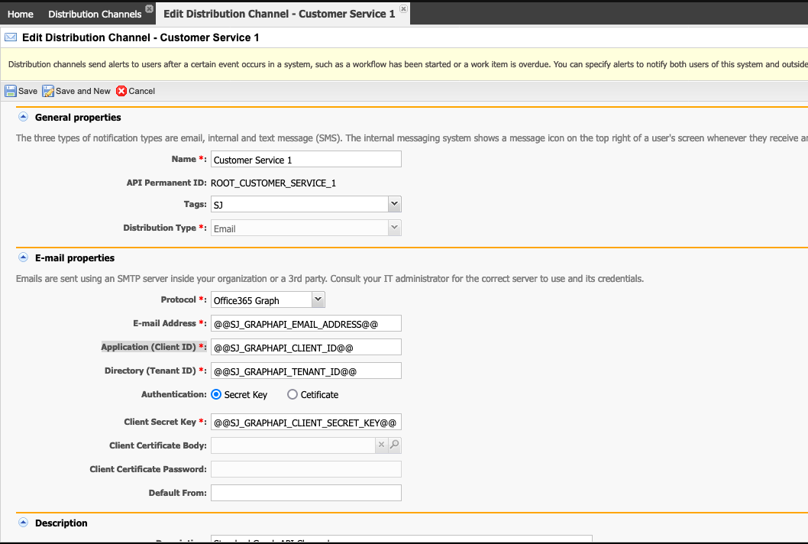This screenshot has height=544, width=808.
Task: Open the Tags dropdown
Action: click(394, 204)
